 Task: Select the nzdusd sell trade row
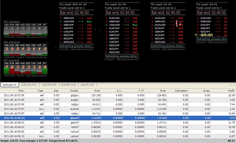(118, 131)
